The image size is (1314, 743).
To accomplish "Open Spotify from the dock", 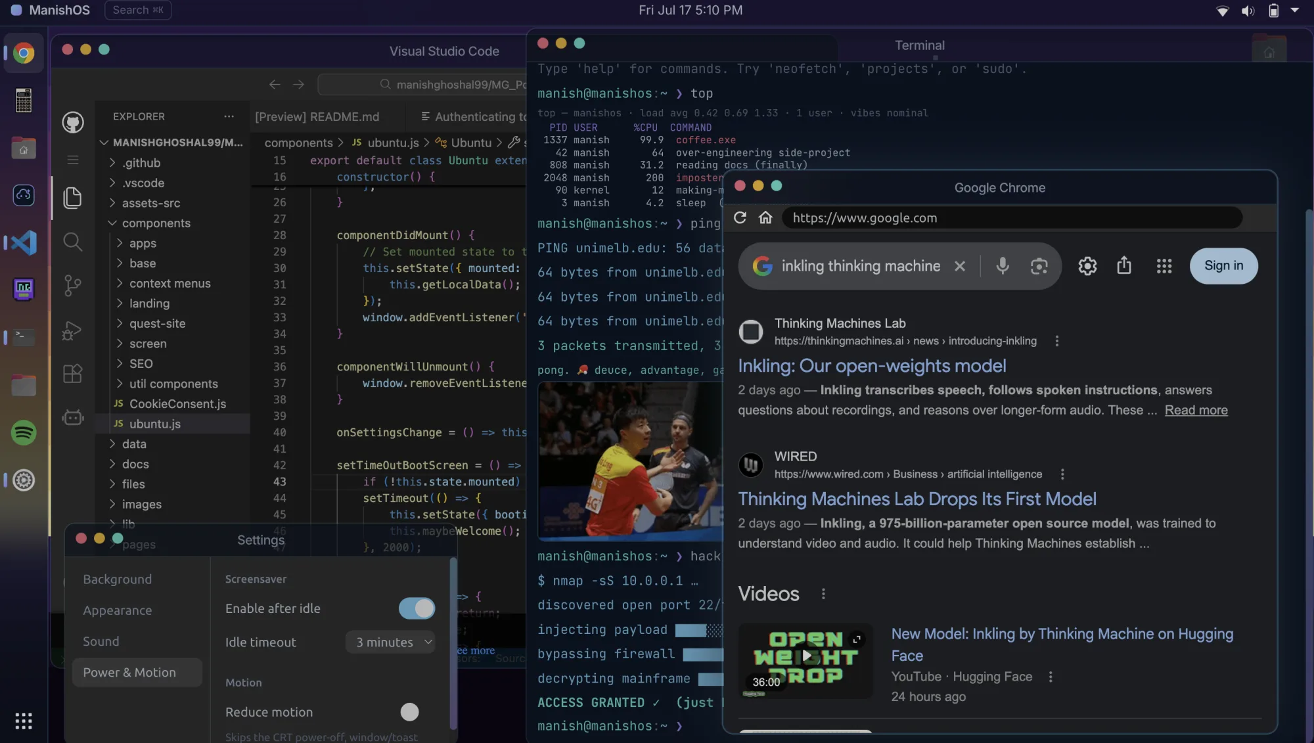I will point(24,433).
